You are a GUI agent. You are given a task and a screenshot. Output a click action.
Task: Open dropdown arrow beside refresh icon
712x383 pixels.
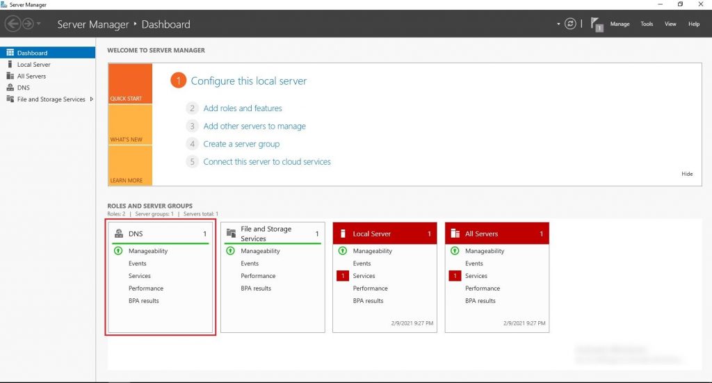(x=558, y=24)
